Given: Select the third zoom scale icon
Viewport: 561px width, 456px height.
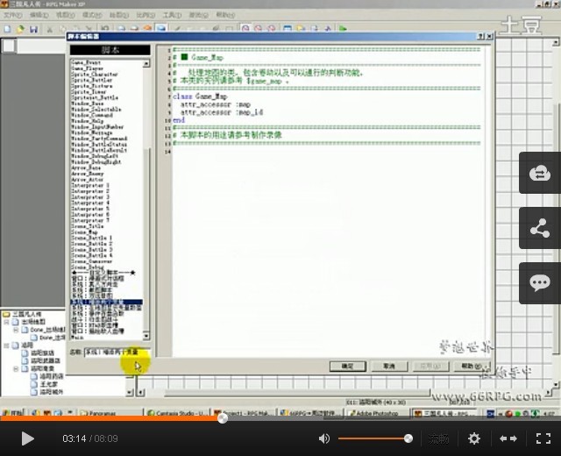Looking at the screenshot, I should point(272,29).
